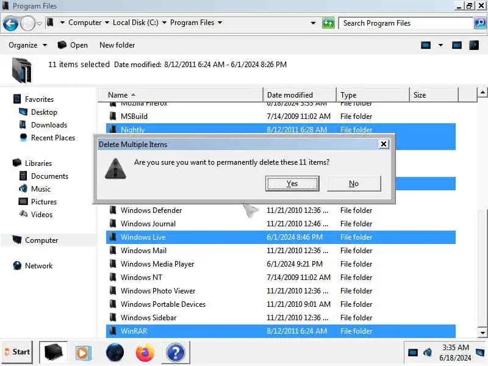Click the Windows Defender folder icon
This screenshot has height=366, width=488.
(x=113, y=210)
